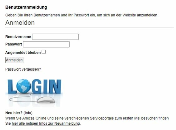
Task: Click the computer mouse in the LOGIN image
Action: [46, 100]
